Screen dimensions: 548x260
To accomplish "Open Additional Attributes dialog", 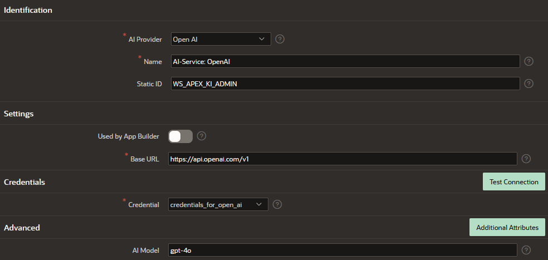I will coord(507,228).
